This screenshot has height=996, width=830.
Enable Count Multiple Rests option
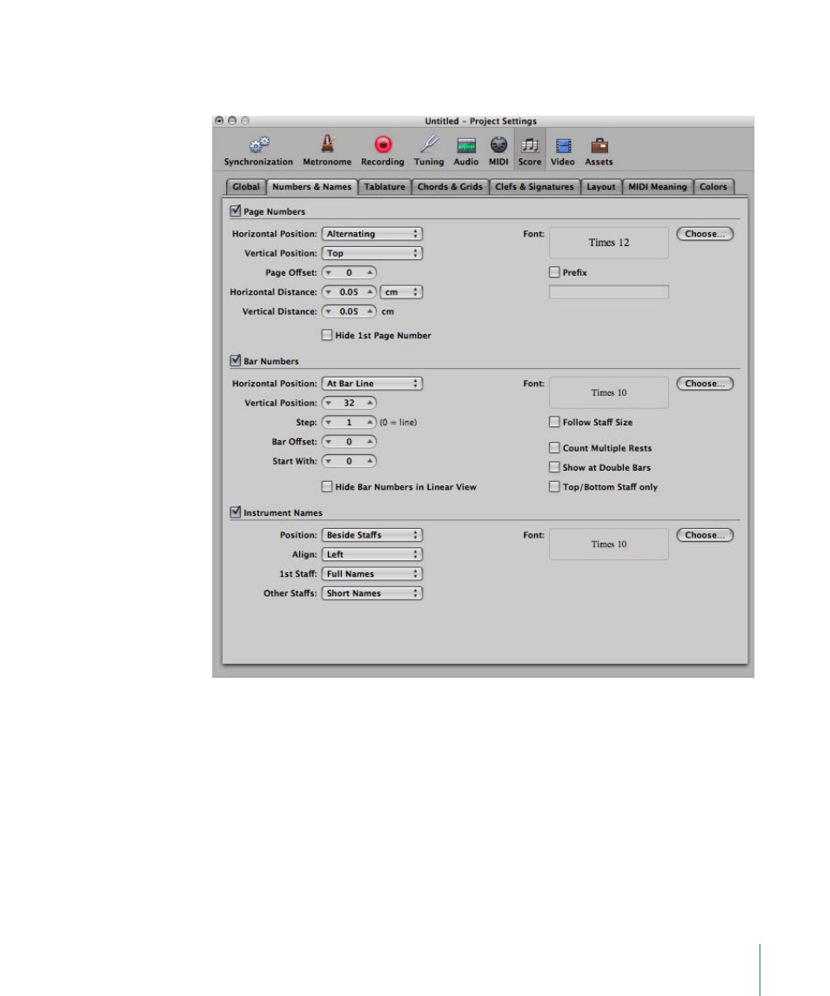(554, 448)
